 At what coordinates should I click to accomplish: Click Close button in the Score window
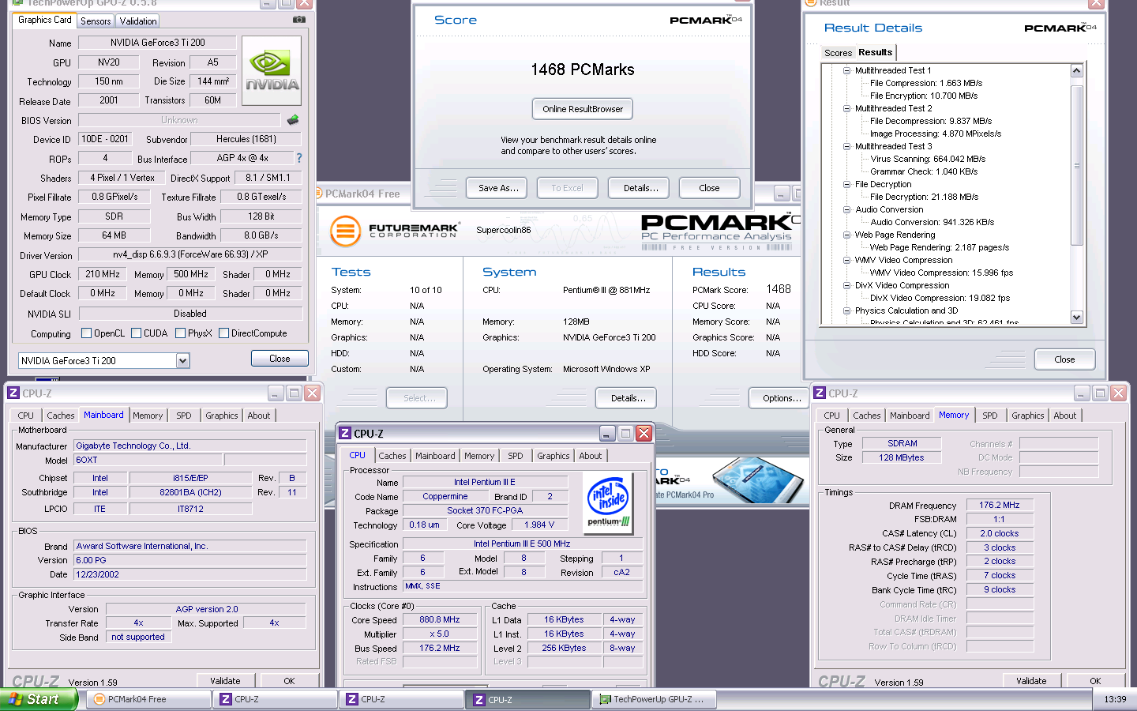click(x=709, y=188)
